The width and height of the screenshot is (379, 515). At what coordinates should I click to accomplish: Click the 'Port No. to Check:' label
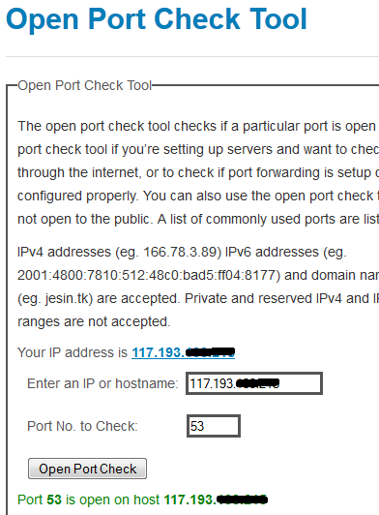coord(83,426)
